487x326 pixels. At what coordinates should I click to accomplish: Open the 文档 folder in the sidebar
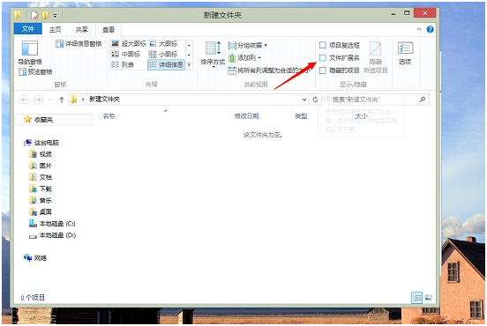45,177
